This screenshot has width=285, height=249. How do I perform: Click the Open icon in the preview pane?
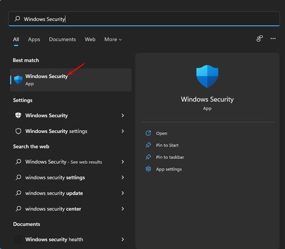pyautogui.click(x=148, y=133)
